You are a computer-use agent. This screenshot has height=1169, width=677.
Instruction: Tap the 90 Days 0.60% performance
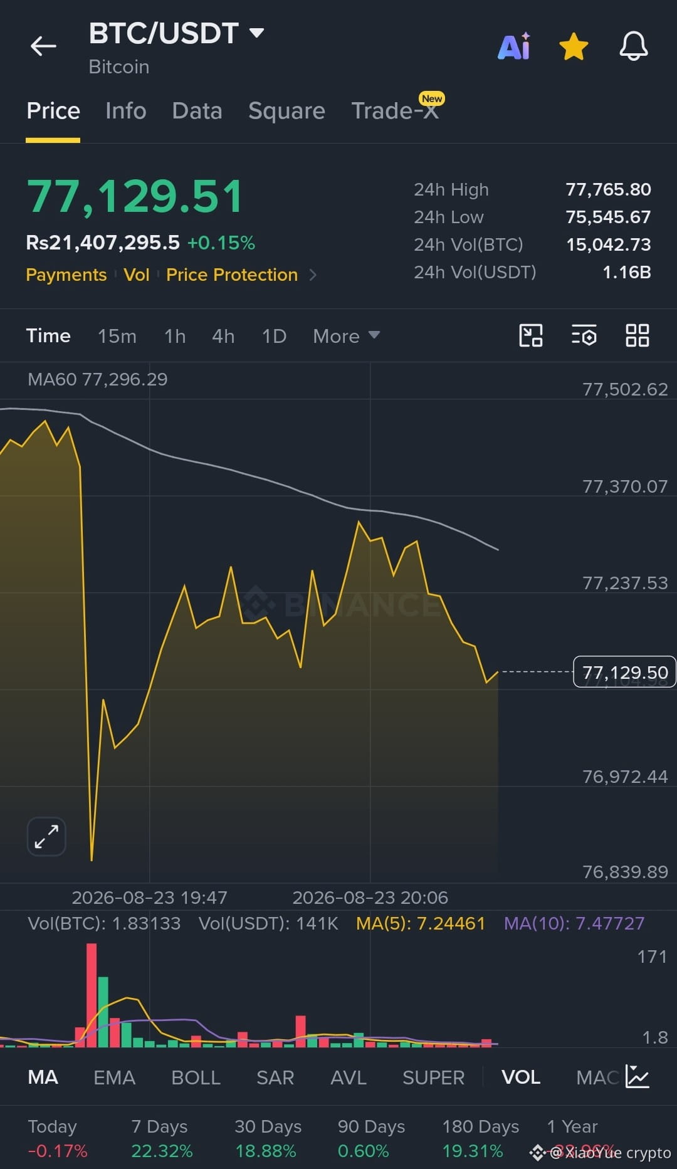tap(371, 1139)
